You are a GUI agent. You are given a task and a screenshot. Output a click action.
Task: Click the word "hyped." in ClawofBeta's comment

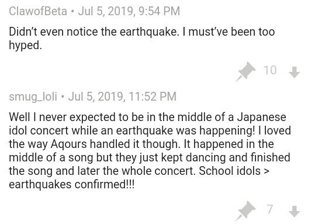pos(25,46)
